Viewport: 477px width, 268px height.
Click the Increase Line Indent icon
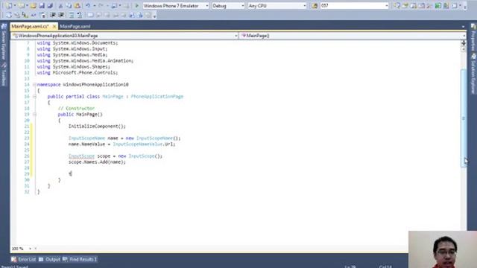pos(61,15)
